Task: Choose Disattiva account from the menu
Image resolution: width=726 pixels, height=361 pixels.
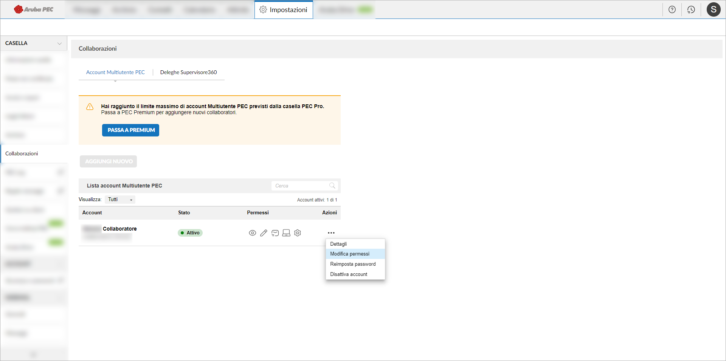Action: click(x=355, y=274)
